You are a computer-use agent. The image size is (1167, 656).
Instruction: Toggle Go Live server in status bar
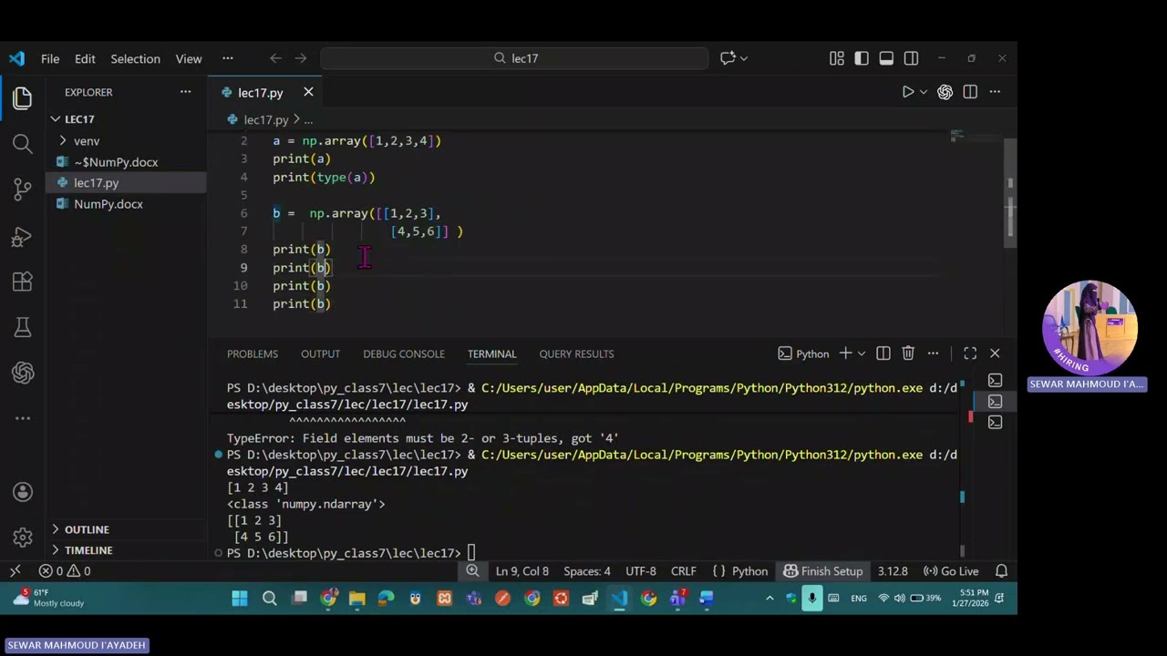[951, 571]
